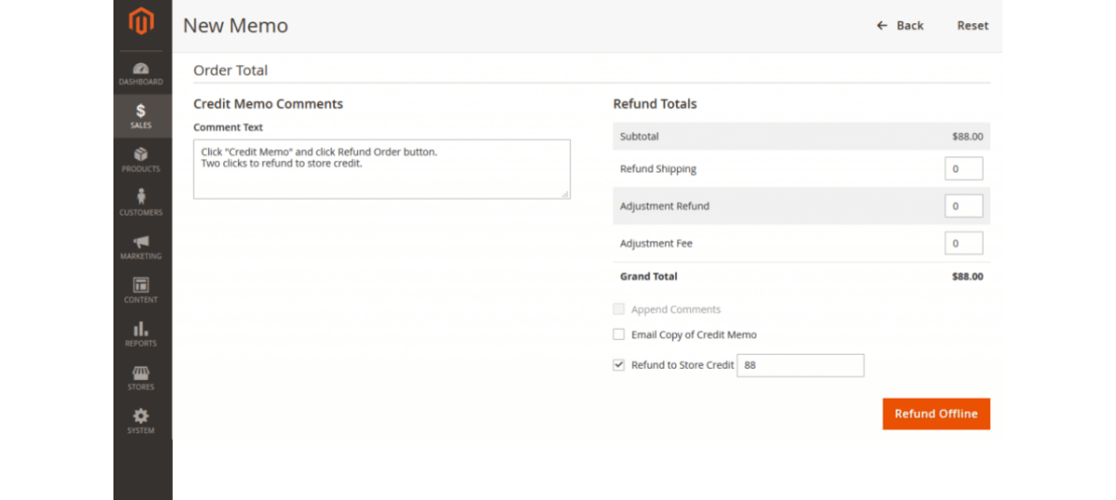Edit the store credit amount field
Screen dimensions: 1116x500
click(800, 365)
